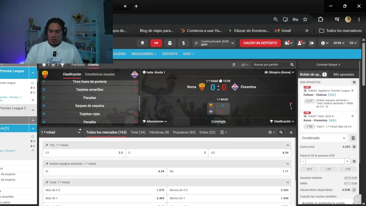Click the stake amount input field
The height and width of the screenshot is (206, 366).
(x=325, y=161)
